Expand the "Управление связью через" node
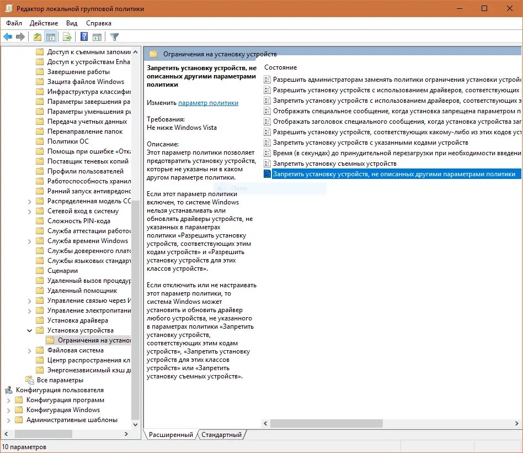 pos(29,301)
